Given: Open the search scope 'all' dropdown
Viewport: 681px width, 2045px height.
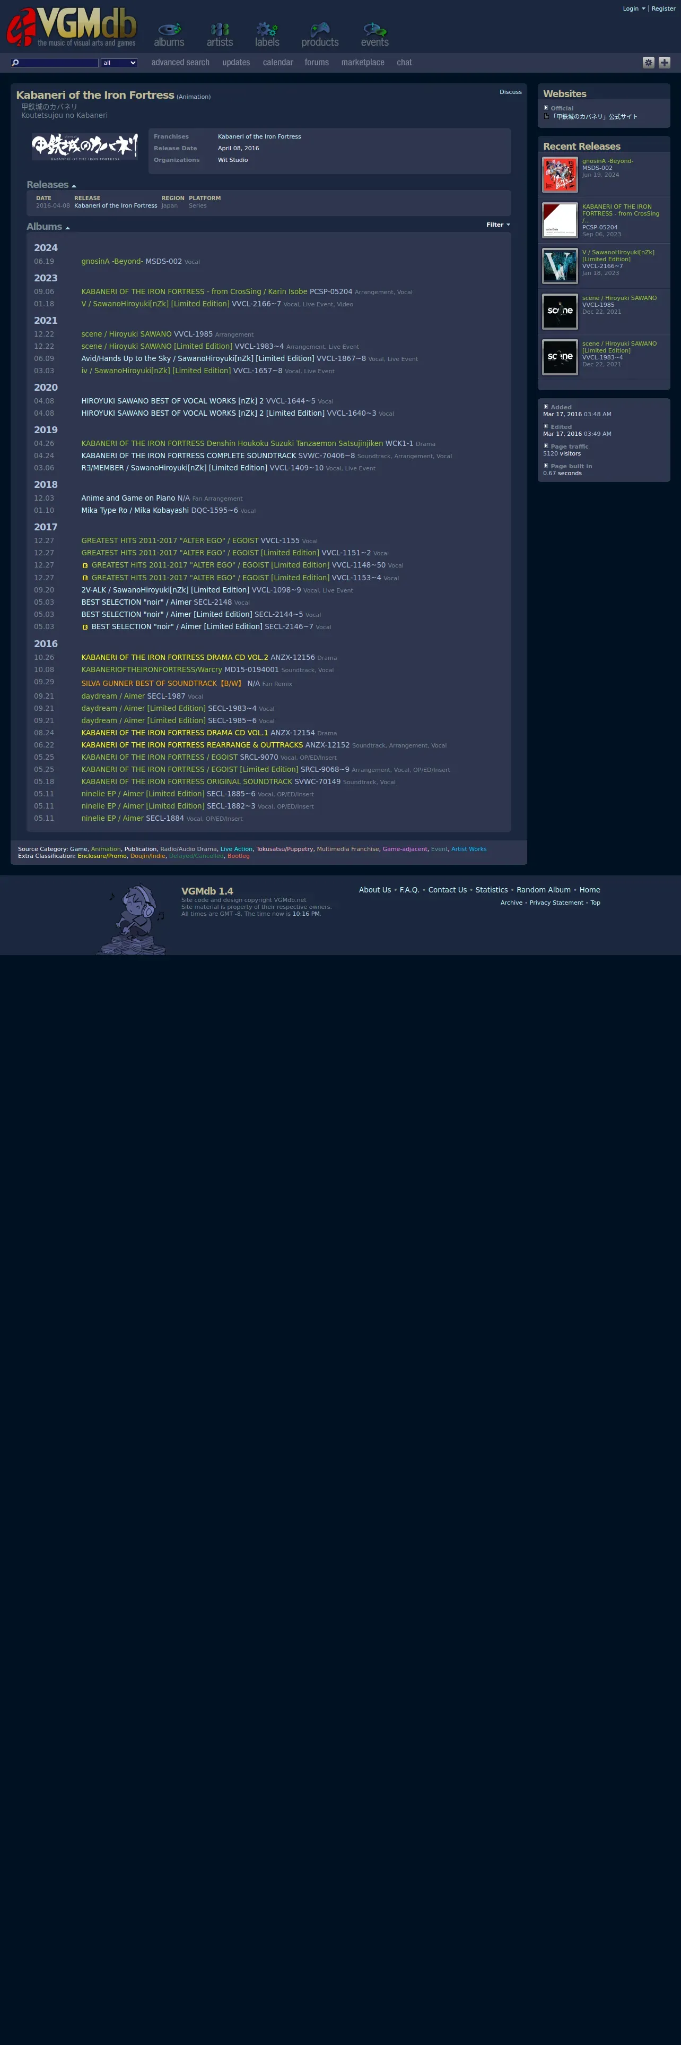Looking at the screenshot, I should [x=119, y=63].
